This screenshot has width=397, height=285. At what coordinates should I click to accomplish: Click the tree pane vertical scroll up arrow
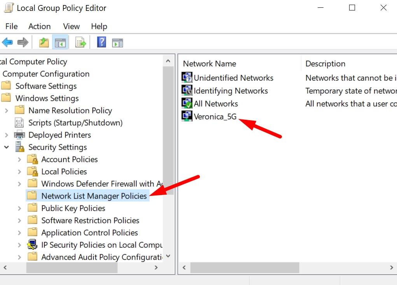pos(168,61)
